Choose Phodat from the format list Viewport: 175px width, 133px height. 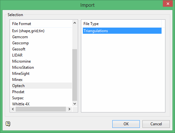coord(42,92)
